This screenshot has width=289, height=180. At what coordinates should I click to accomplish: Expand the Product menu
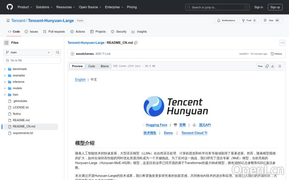coord(25,7)
